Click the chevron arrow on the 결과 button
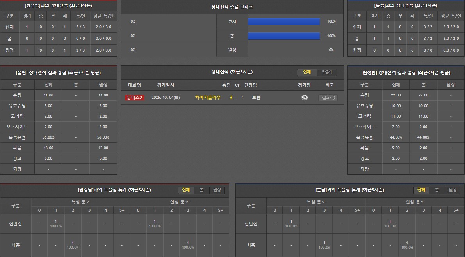This screenshot has width=465, height=257. click(x=334, y=98)
